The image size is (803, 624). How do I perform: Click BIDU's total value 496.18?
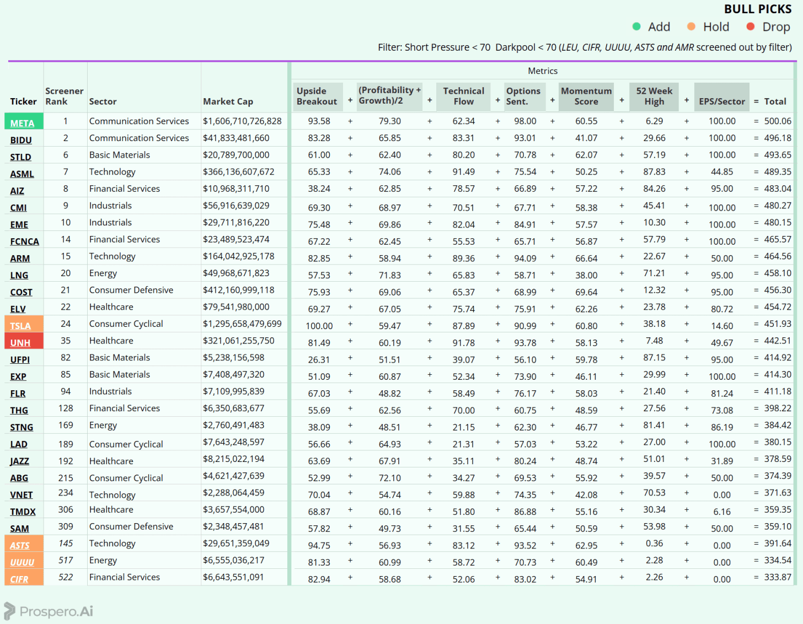click(778, 138)
